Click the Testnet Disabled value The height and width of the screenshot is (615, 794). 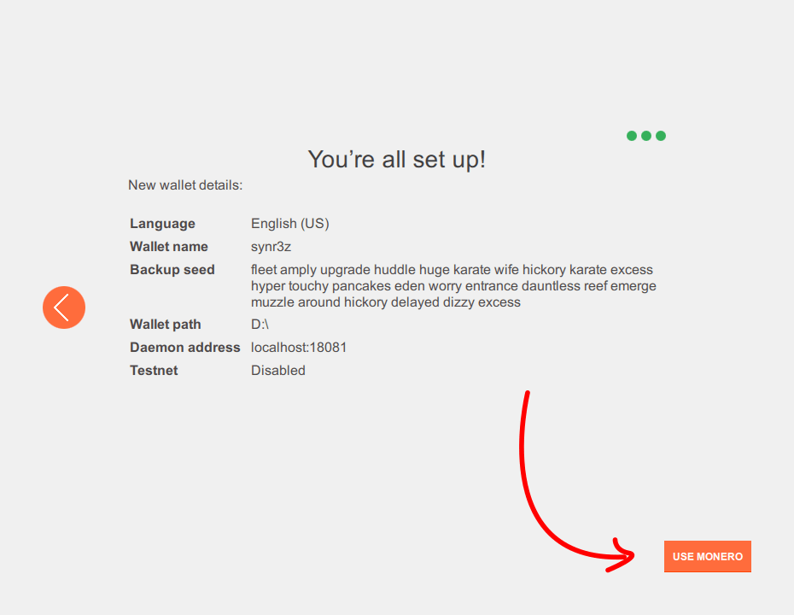click(x=277, y=371)
